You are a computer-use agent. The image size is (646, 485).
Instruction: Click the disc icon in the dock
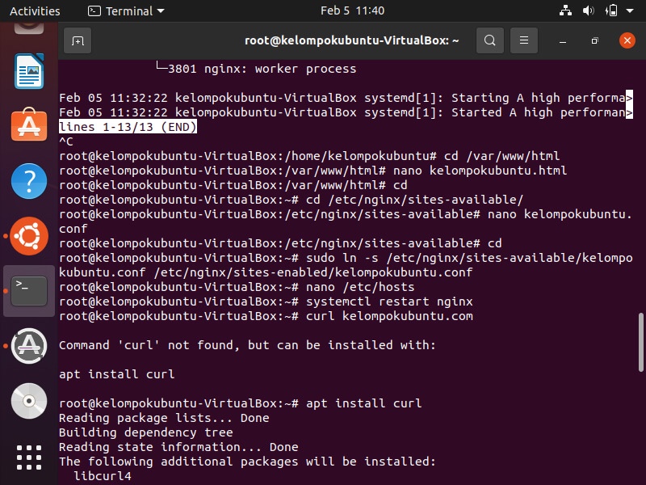(x=29, y=400)
